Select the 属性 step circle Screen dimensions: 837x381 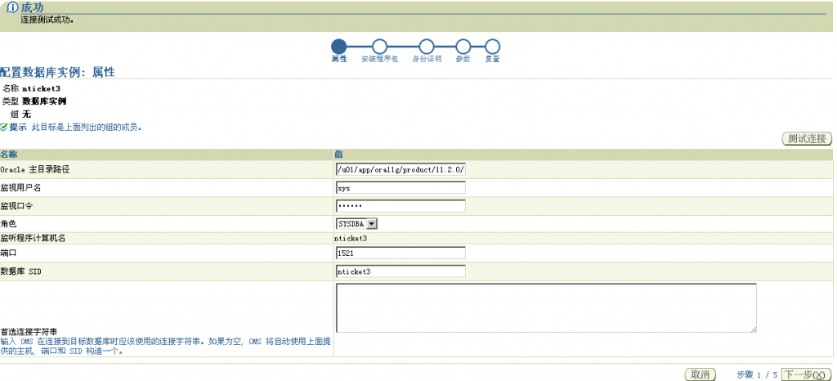(x=339, y=47)
